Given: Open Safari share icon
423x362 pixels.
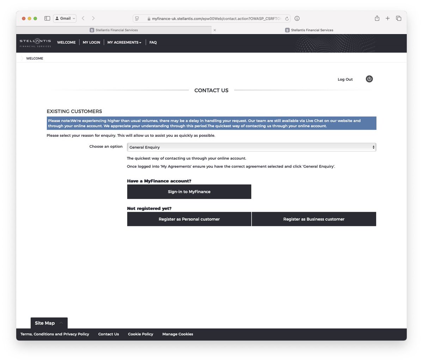Looking at the screenshot, I should click(377, 18).
